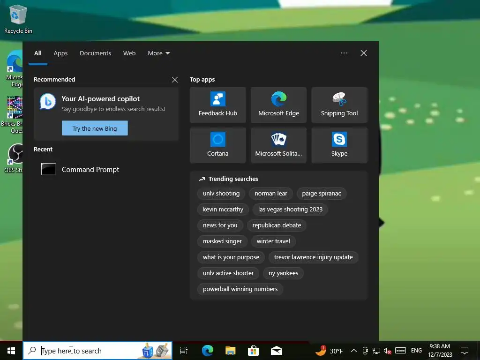Search trending unlv active shooter
The image size is (480, 360).
[x=228, y=273]
